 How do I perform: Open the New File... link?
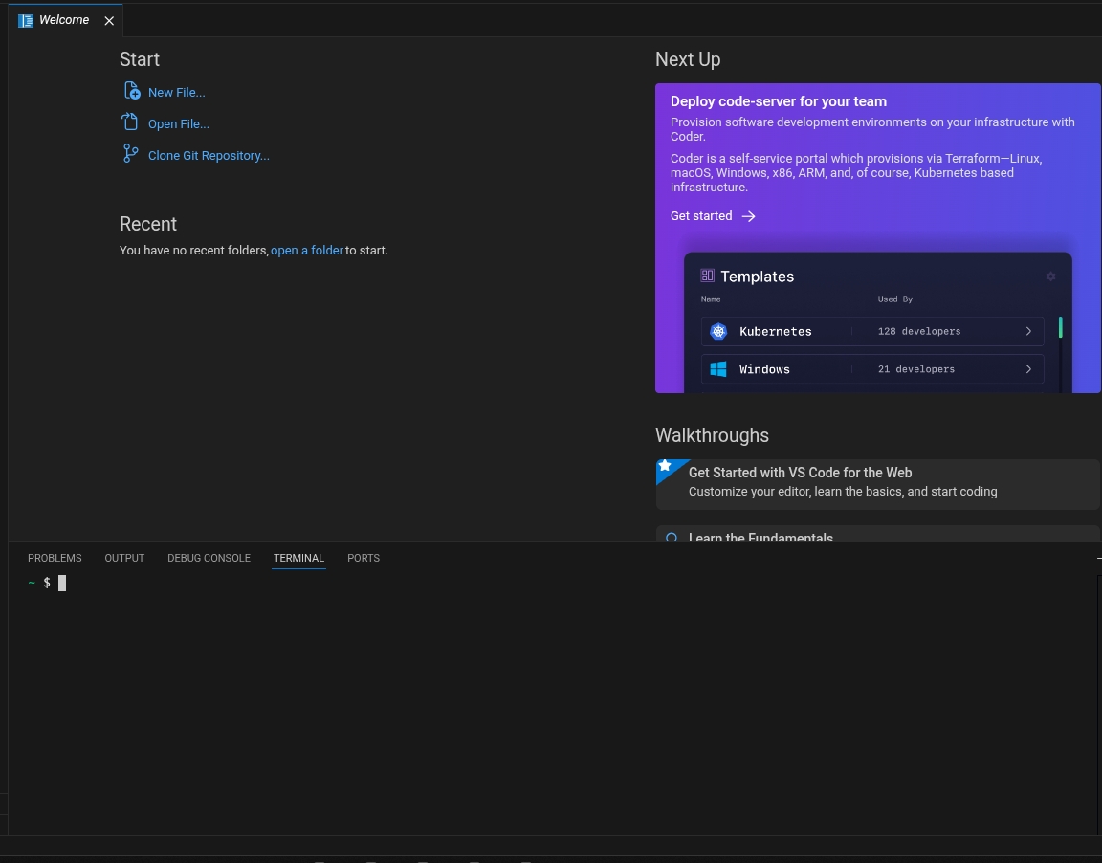click(x=176, y=92)
